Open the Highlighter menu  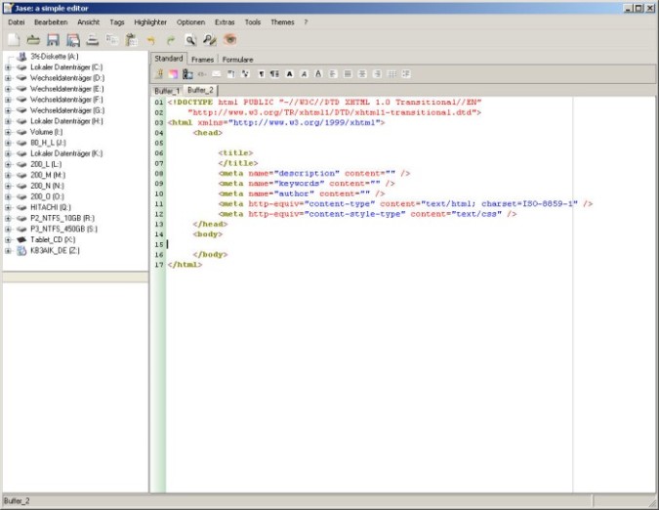(x=151, y=21)
